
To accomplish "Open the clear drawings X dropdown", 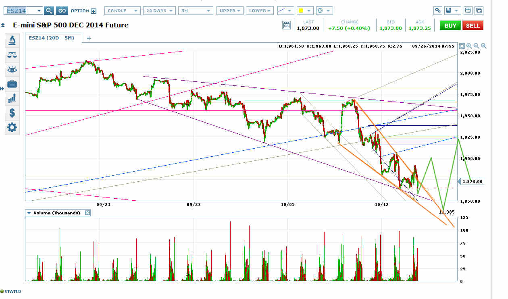I will coord(324,11).
